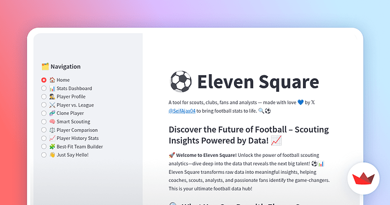Click the DNA icon for Clone Player

tap(52, 113)
